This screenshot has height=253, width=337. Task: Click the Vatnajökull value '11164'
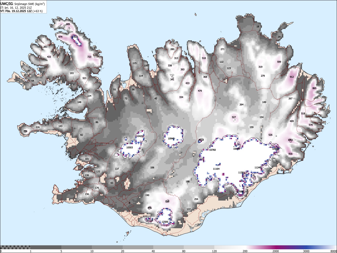tap(216, 169)
